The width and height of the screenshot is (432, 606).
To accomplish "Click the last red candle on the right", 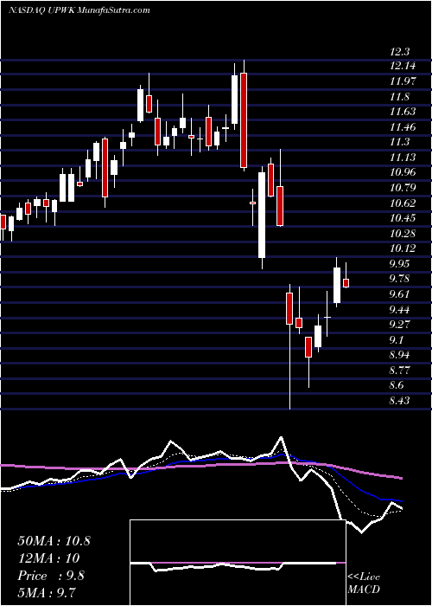I will (x=346, y=283).
